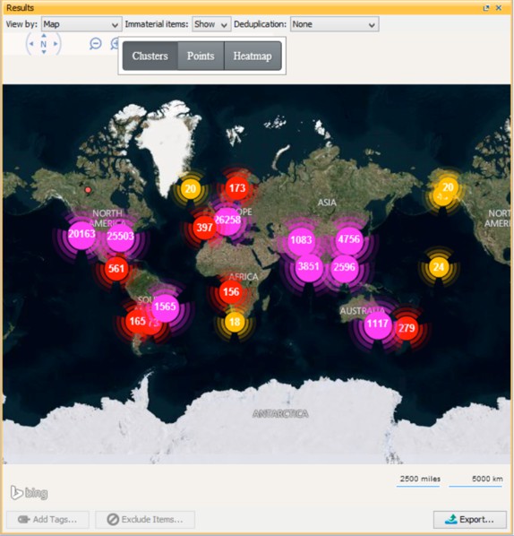Pan map north with compass up arrow
This screenshot has width=514, height=536.
pyautogui.click(x=44, y=36)
